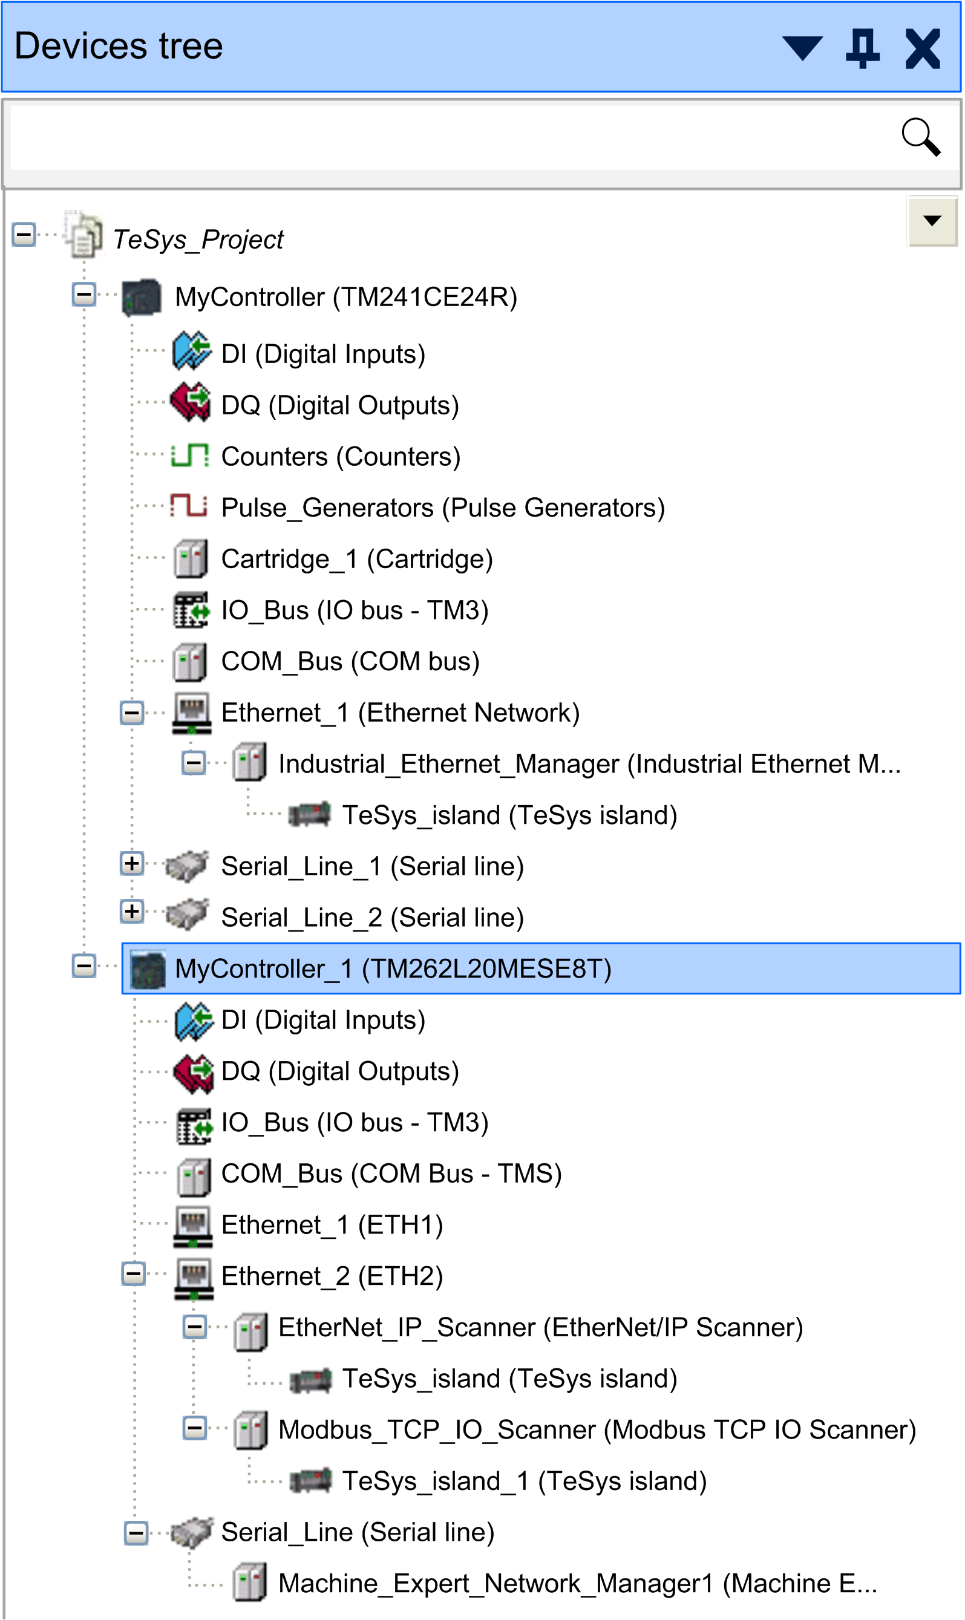Click the Cartridge_1 module icon

pyautogui.click(x=191, y=559)
